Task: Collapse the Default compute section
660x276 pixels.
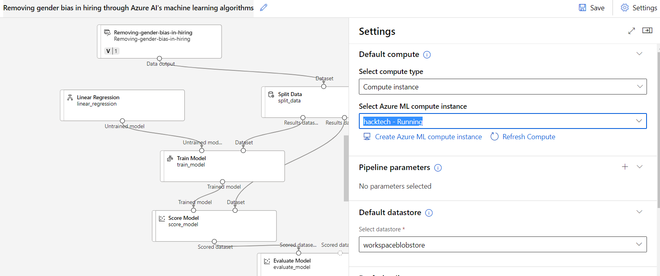Action: coord(639,54)
